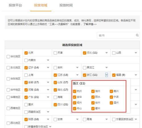
Task: Uncheck 宁波 in the 浙江 popup
Action: click(111, 97)
